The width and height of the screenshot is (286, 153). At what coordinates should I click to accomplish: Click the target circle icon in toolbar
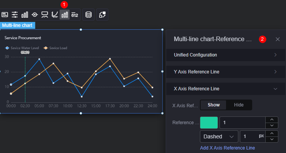pyautogui.click(x=35, y=15)
